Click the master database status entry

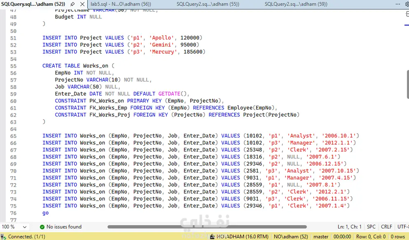click(x=321, y=237)
